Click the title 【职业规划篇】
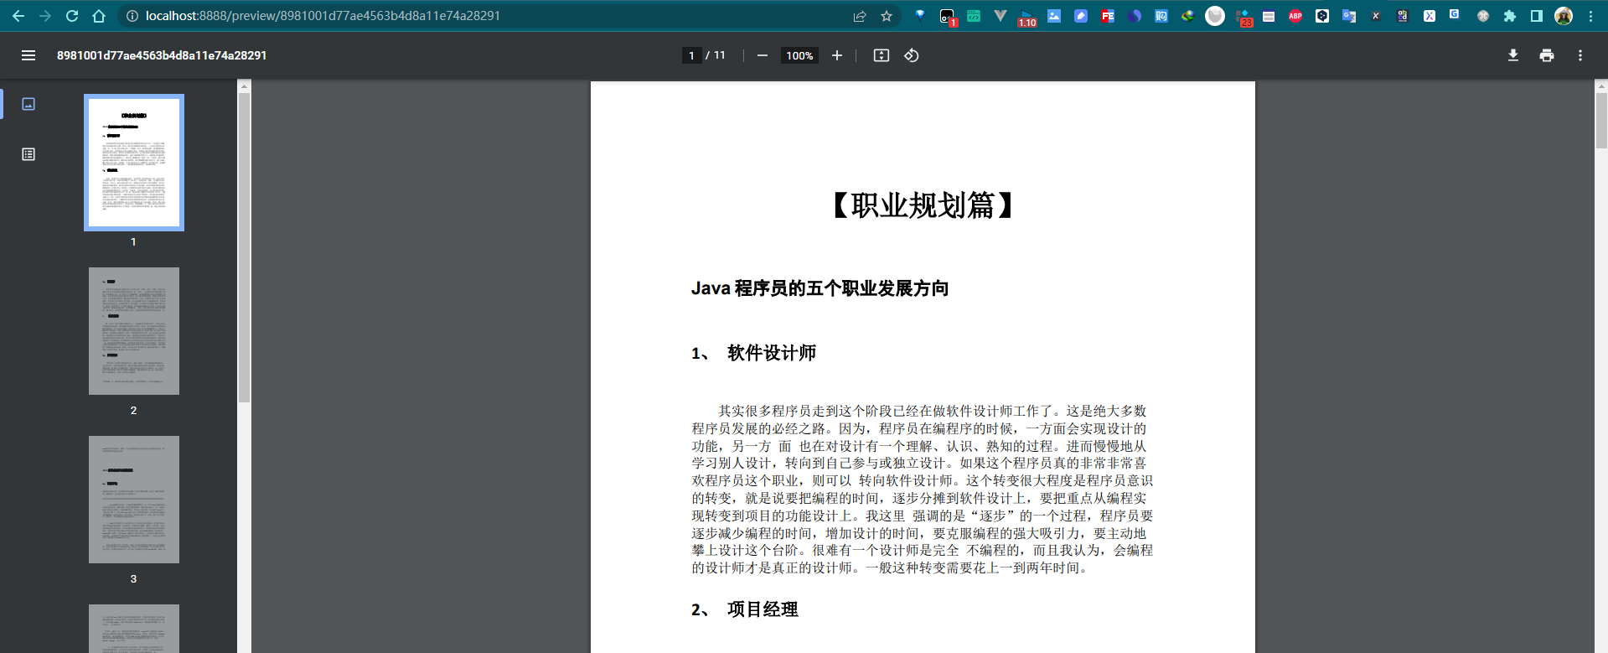 (x=923, y=205)
